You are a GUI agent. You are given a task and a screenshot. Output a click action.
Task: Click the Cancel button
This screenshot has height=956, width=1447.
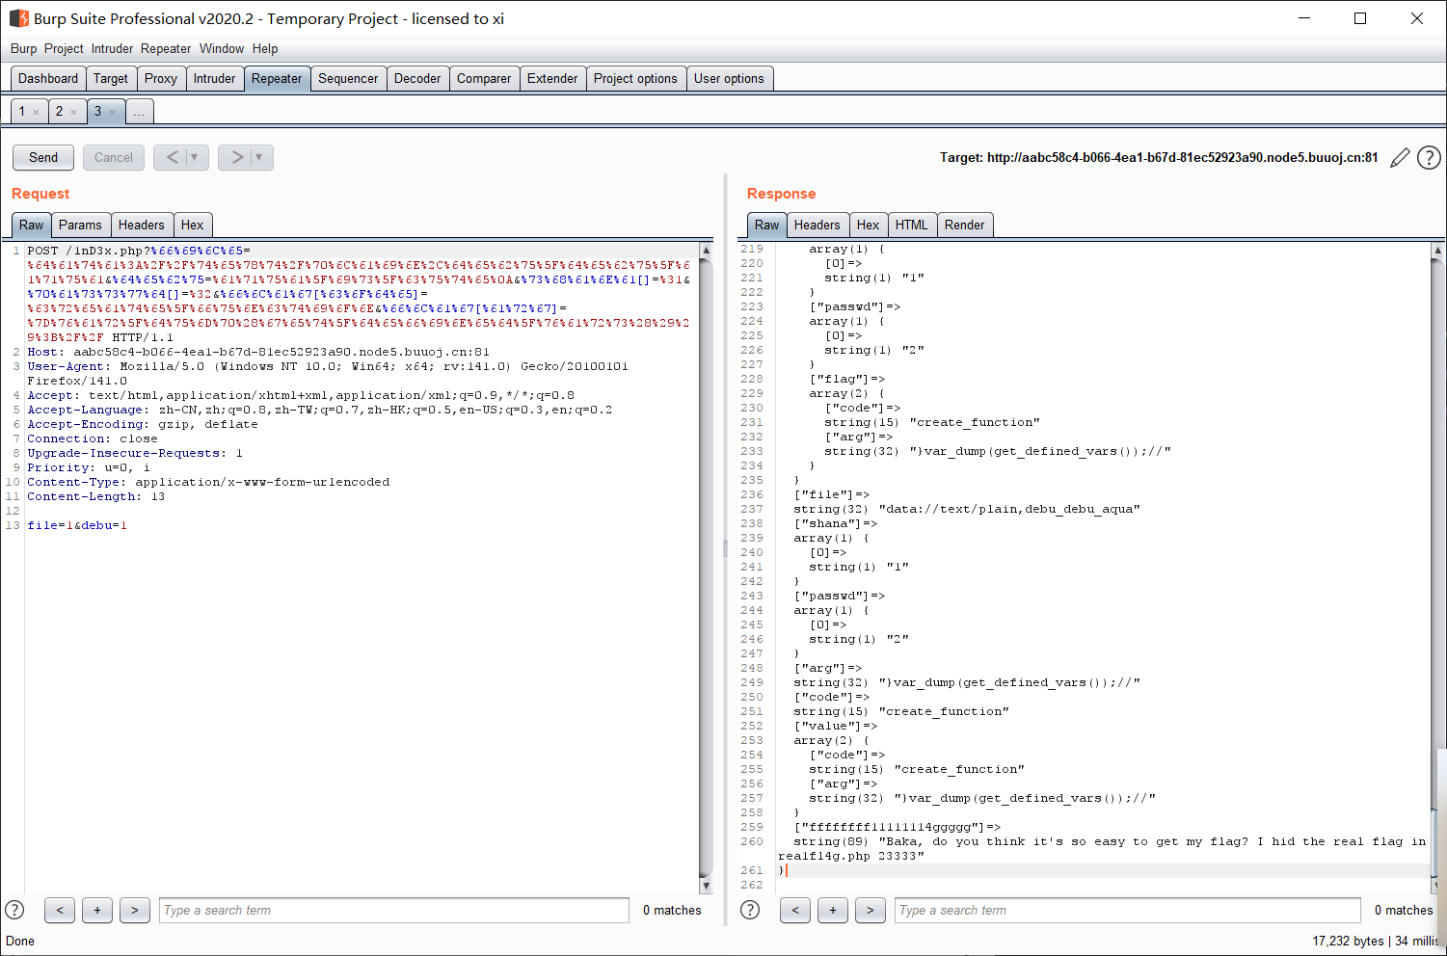pyautogui.click(x=114, y=157)
